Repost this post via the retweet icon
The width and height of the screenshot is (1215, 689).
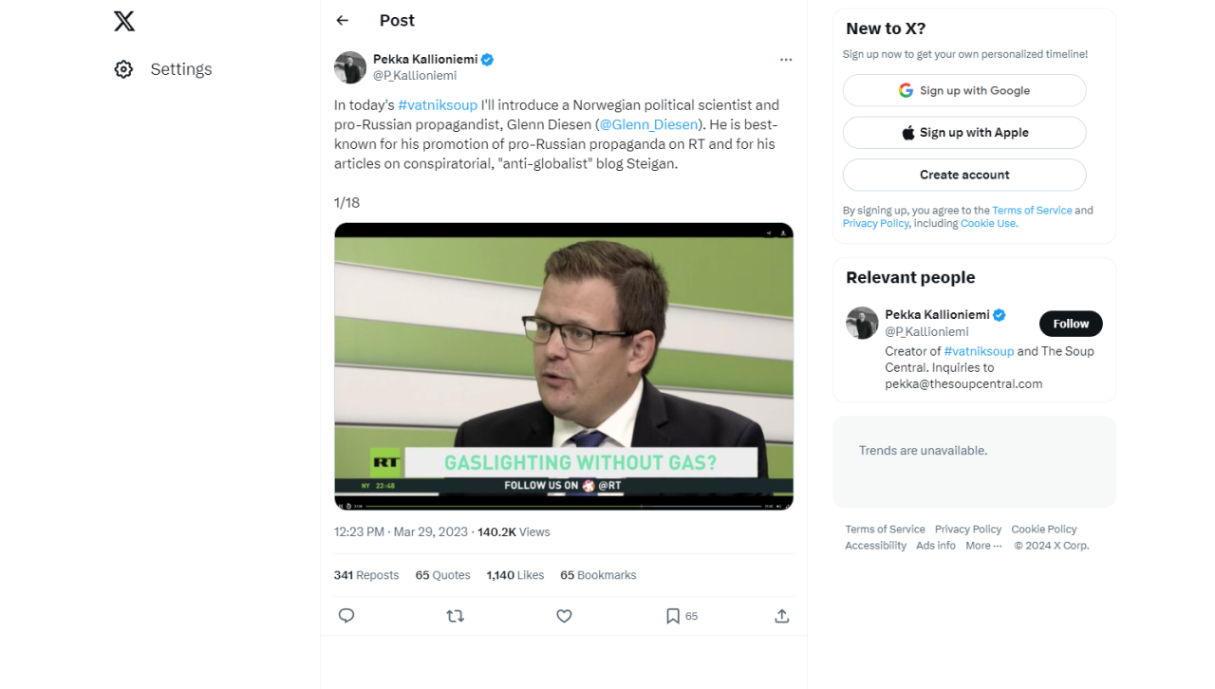point(456,616)
